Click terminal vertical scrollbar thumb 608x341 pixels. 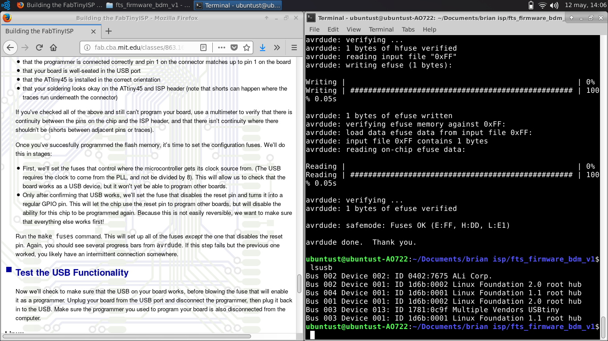click(604, 327)
